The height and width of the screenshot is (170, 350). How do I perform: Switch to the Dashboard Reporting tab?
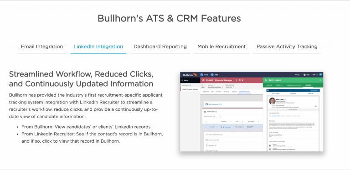coord(160,46)
